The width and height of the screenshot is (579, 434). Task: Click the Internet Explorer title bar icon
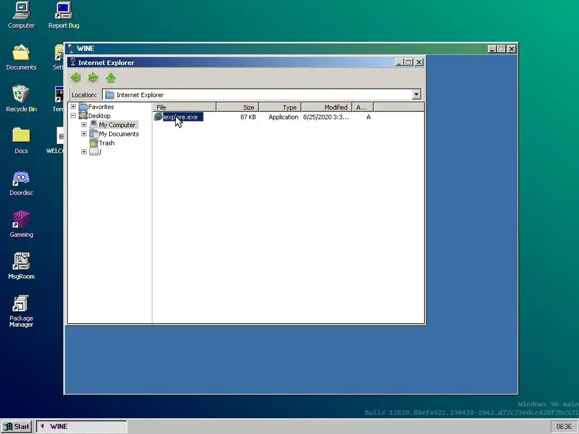tap(73, 62)
